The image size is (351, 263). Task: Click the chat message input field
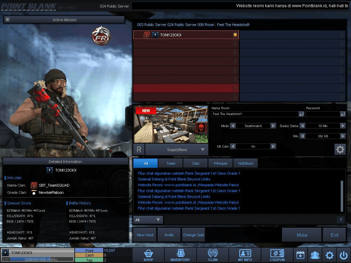pos(251,220)
